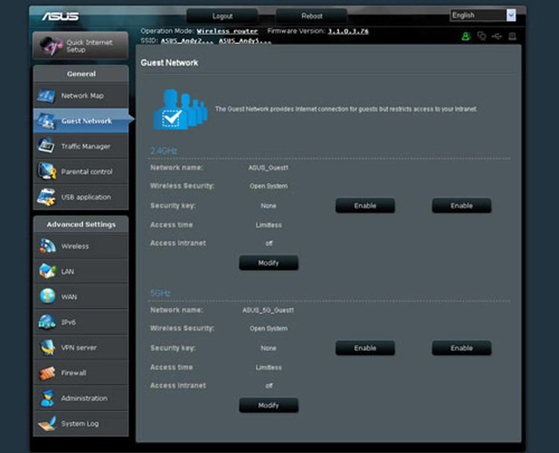The image size is (559, 453).
Task: Click the Firewall brick icon
Action: pyautogui.click(x=47, y=373)
